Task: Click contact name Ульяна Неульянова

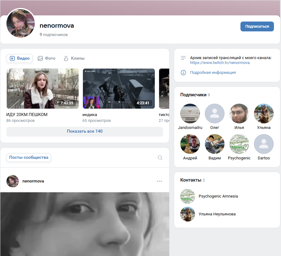Action: (217, 214)
